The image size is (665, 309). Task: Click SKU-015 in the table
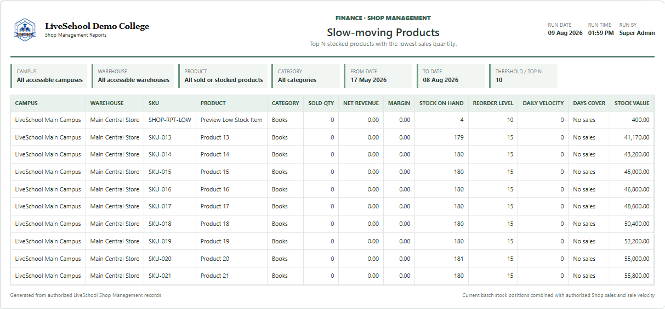point(160,172)
